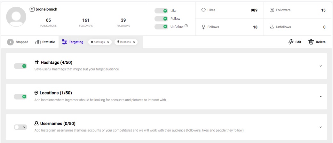Click the Stopped play button icon
Viewport: 333px width, 143px height.
[10, 42]
